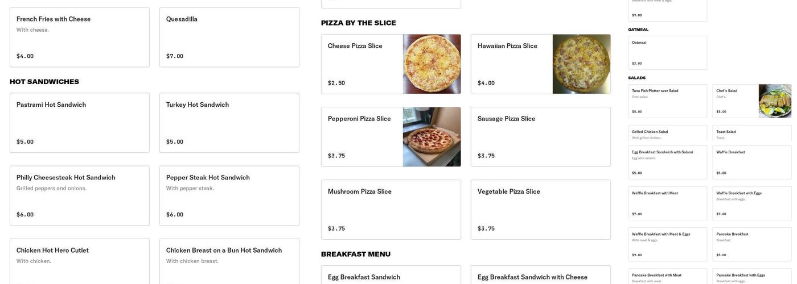The image size is (797, 284).
Task: Select the Turkey Hot Sandwich card
Action: pos(229,123)
